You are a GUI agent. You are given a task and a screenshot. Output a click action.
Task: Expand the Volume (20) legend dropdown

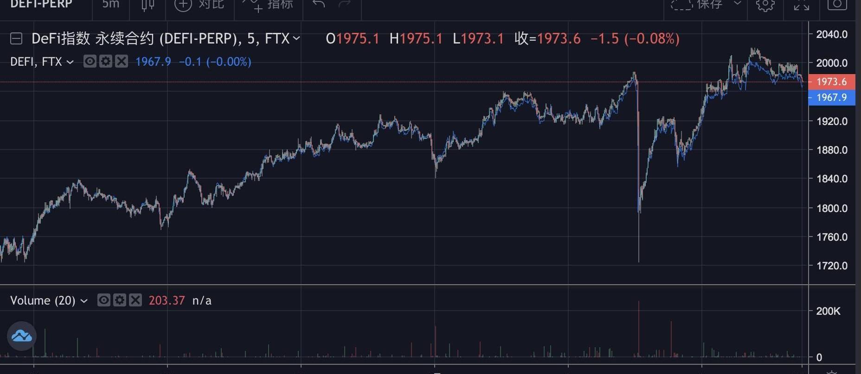(84, 301)
